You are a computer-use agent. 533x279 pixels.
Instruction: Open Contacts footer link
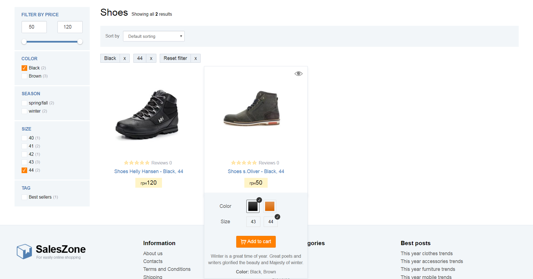[x=153, y=261]
